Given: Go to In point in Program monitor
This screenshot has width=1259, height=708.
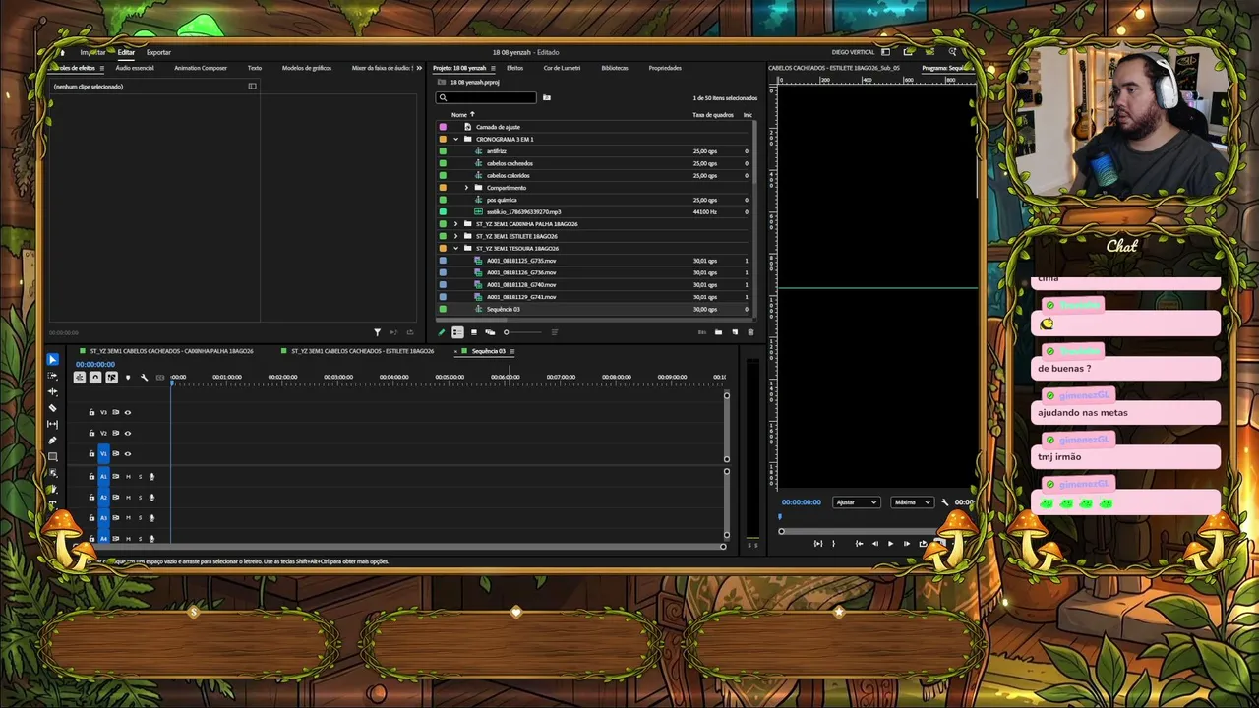Looking at the screenshot, I should coord(859,543).
